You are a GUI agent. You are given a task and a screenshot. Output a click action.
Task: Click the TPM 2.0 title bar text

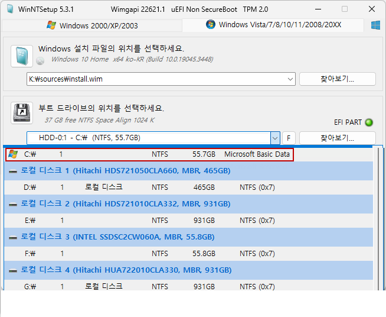[x=256, y=9]
